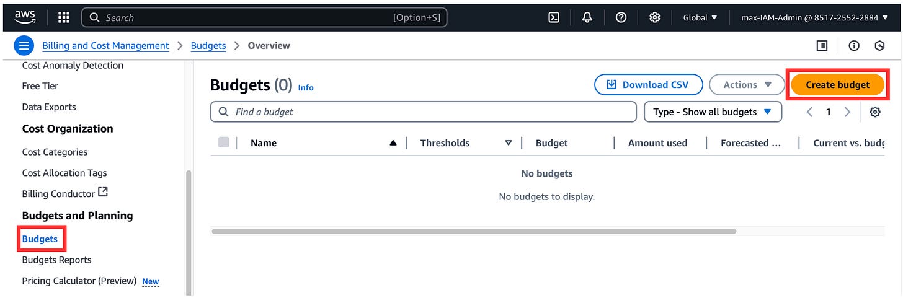
Task: Expand the Actions dropdown
Action: [x=747, y=85]
